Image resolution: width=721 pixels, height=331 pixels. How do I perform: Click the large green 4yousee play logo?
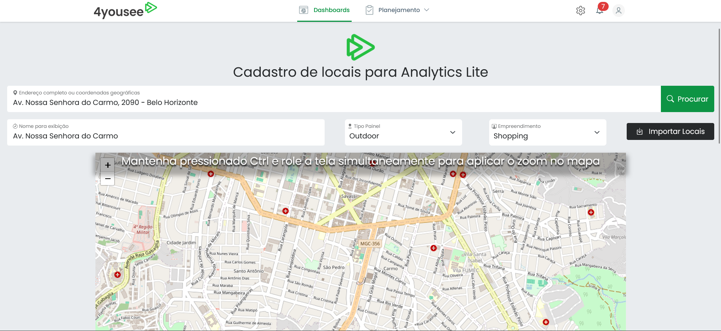pyautogui.click(x=360, y=47)
